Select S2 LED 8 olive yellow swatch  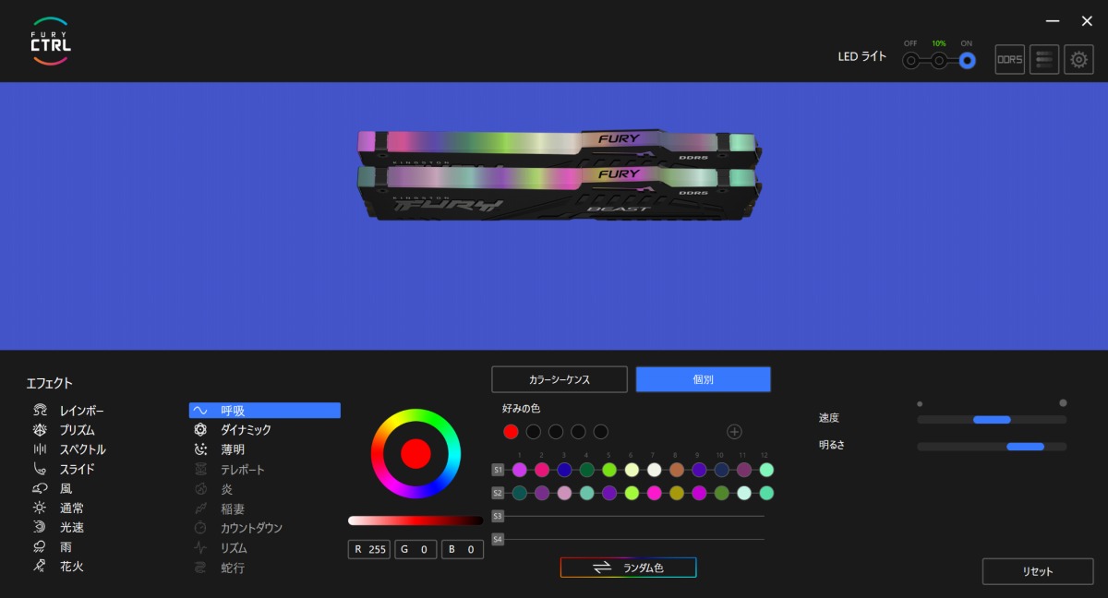677,493
